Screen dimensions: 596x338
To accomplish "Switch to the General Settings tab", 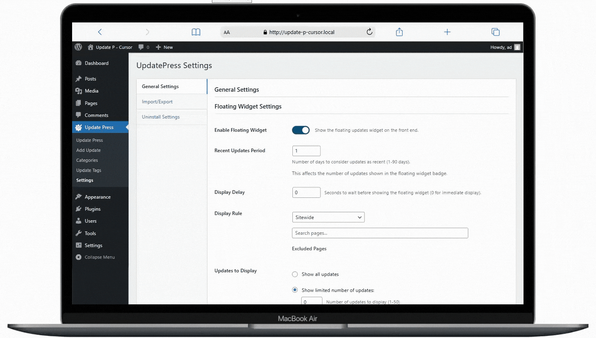I will pos(171,87).
